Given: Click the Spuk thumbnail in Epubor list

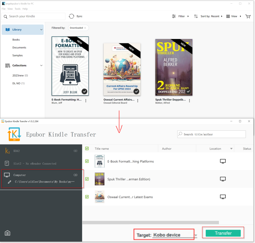Looking at the screenshot, I should click(99, 179).
